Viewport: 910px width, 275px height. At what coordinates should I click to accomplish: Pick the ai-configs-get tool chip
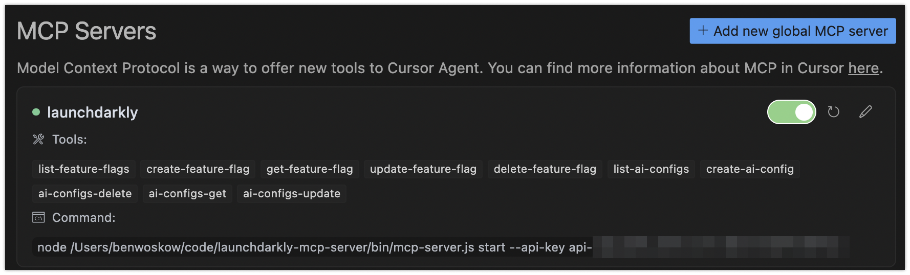point(187,194)
